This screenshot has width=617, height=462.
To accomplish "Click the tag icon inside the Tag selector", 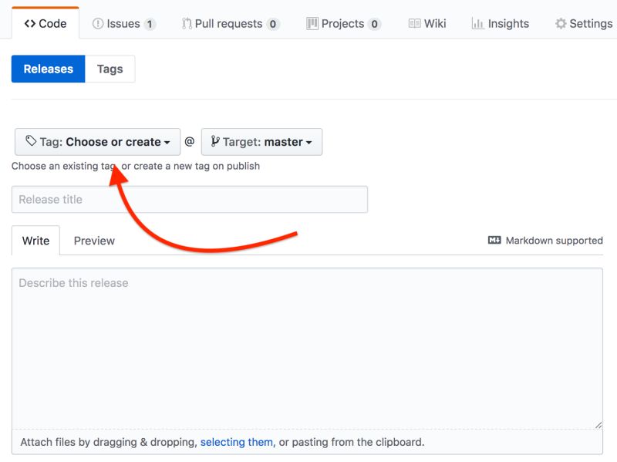I will click(x=33, y=141).
